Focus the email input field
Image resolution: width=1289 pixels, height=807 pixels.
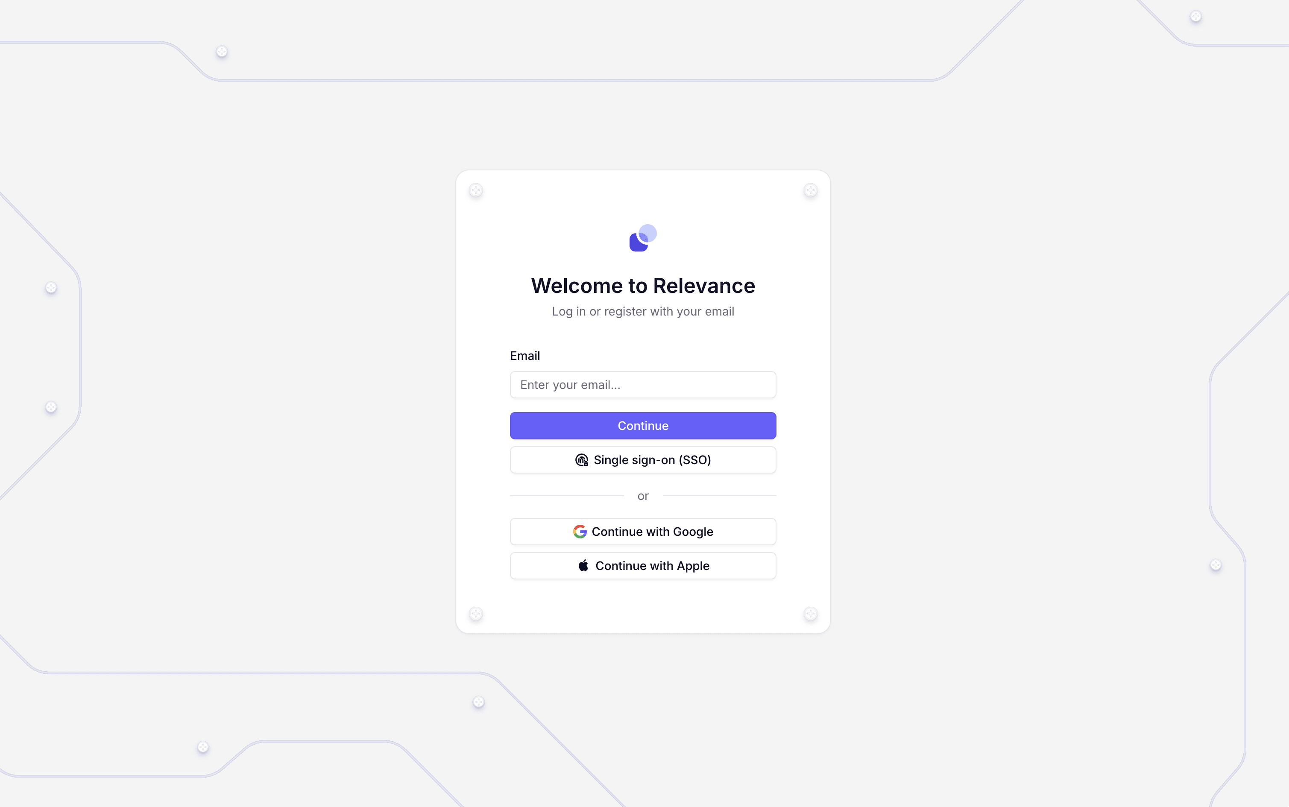(x=643, y=385)
